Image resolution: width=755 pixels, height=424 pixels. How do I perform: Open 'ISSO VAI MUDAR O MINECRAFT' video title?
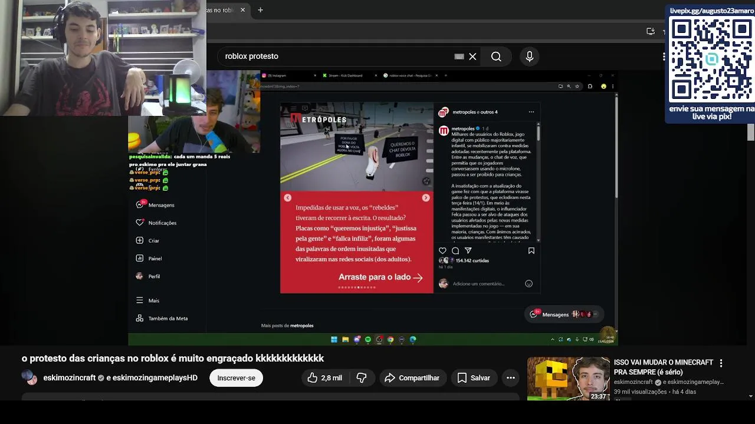point(664,367)
